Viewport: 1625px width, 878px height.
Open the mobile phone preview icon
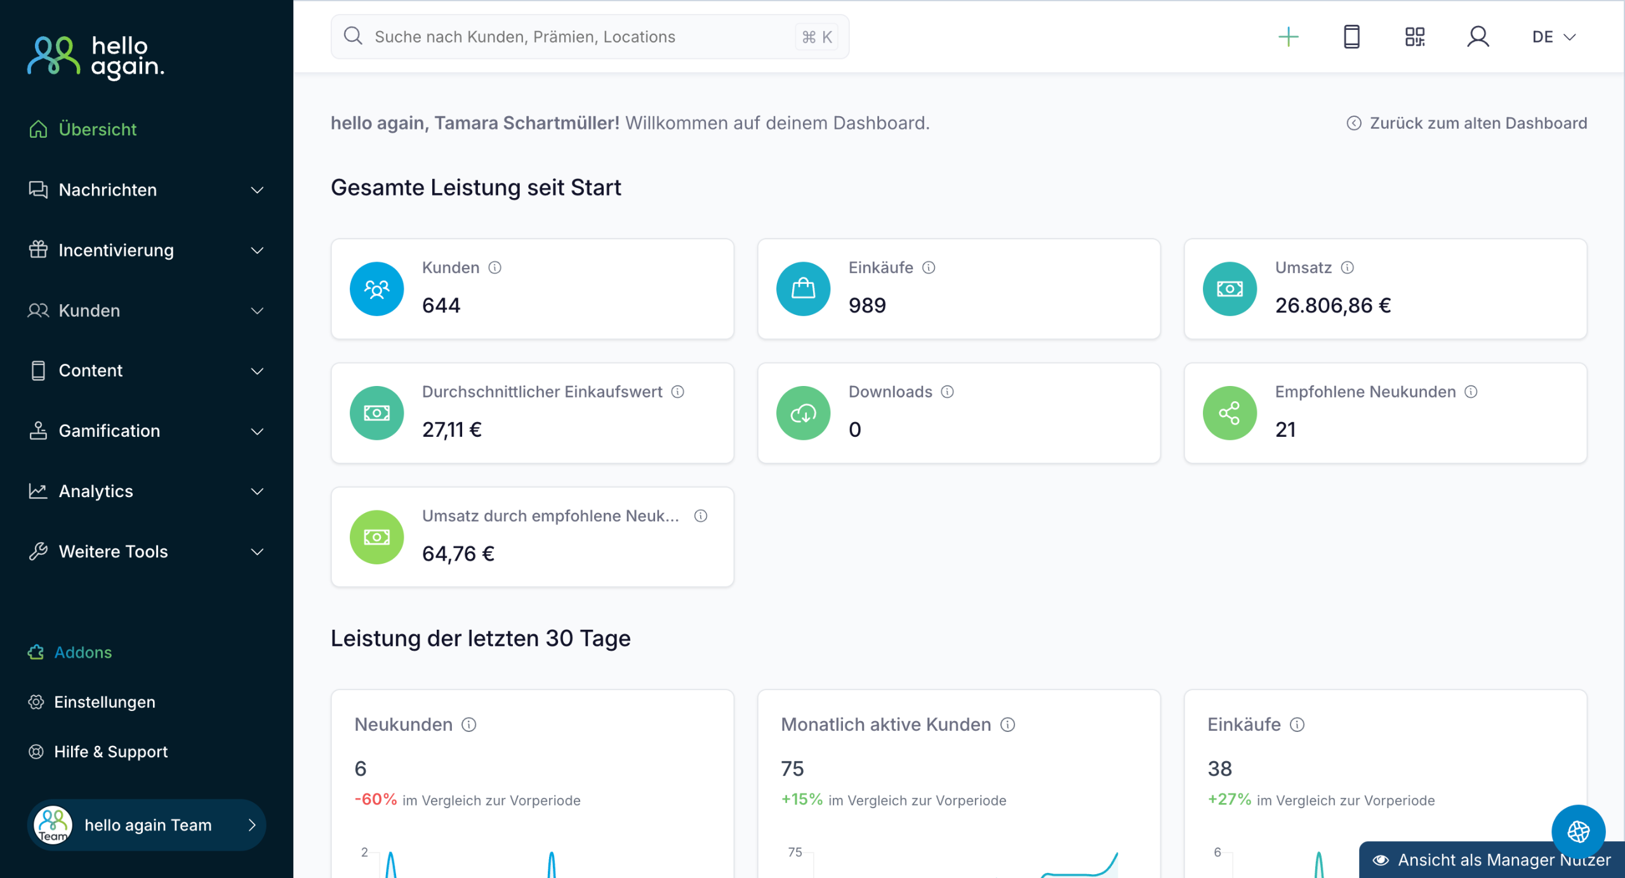click(1351, 37)
